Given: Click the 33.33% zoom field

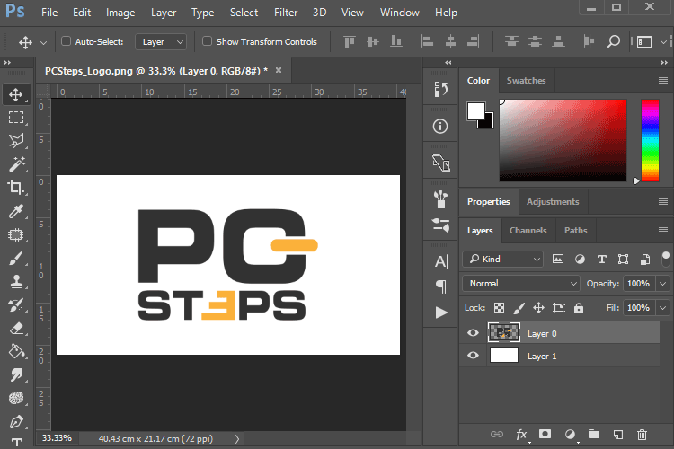Looking at the screenshot, I should tap(58, 438).
